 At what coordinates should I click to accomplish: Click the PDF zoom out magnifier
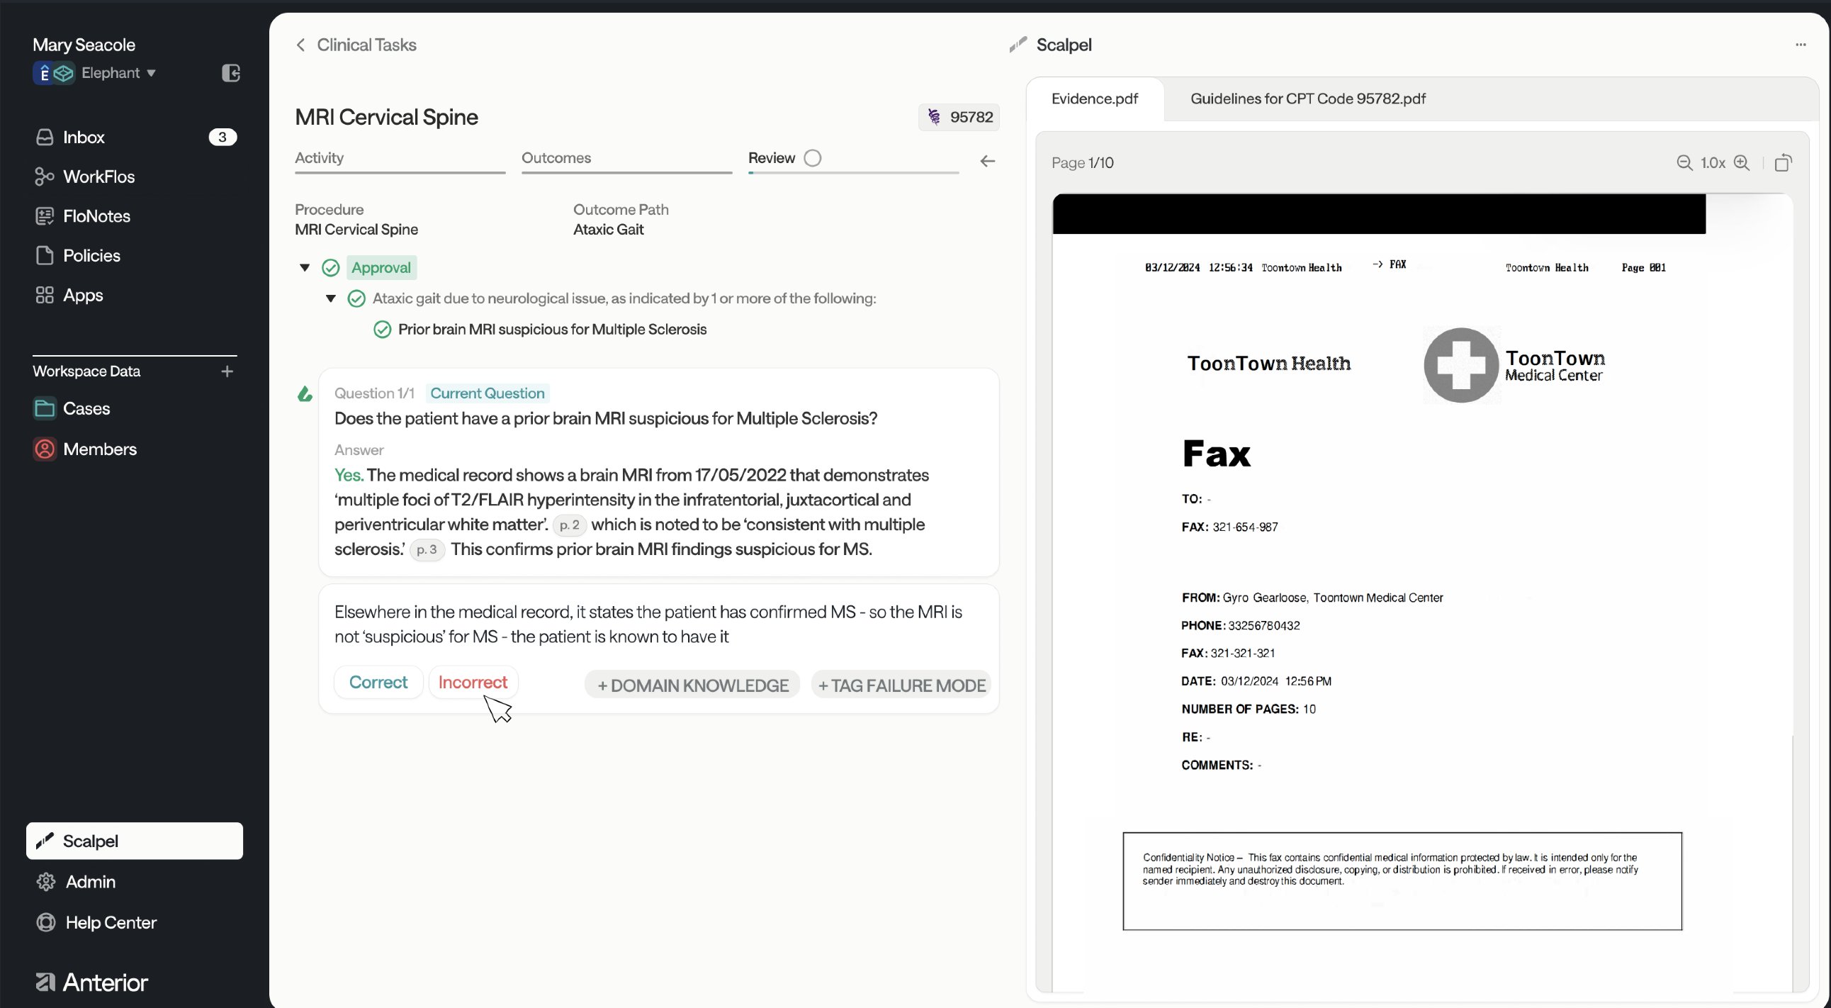coord(1684,163)
